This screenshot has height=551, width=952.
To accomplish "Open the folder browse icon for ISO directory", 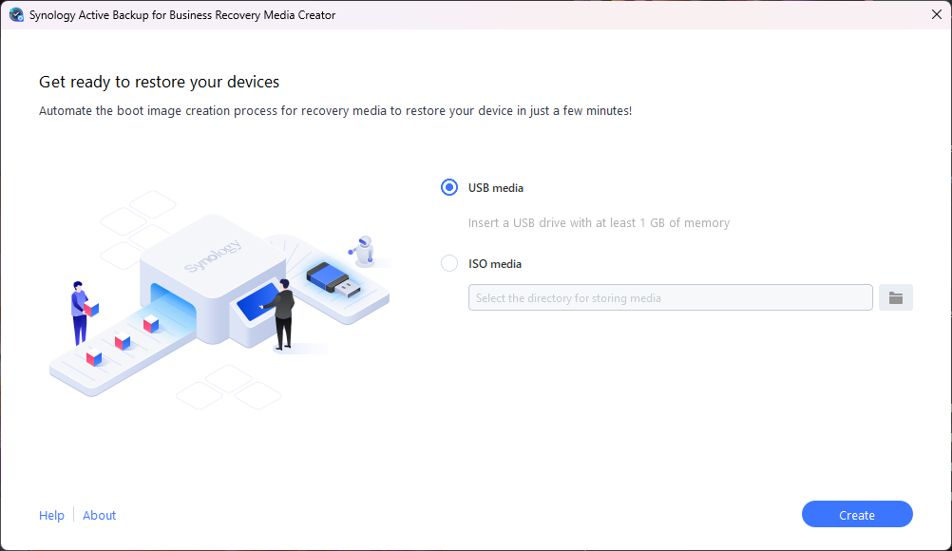I will (895, 297).
